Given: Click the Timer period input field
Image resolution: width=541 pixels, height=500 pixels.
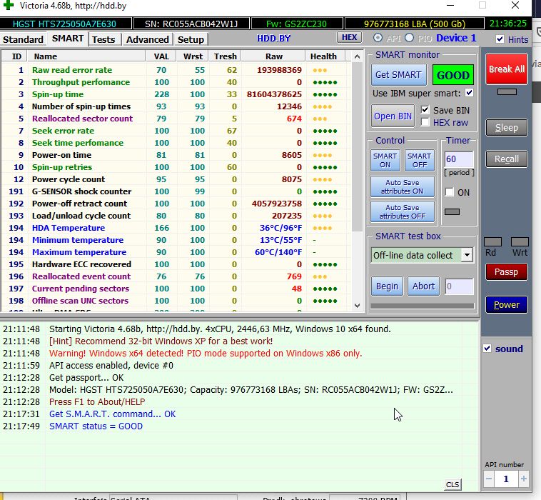Looking at the screenshot, I should pyautogui.click(x=459, y=159).
